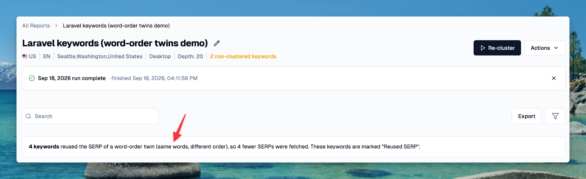Click the EN language label

coord(47,57)
